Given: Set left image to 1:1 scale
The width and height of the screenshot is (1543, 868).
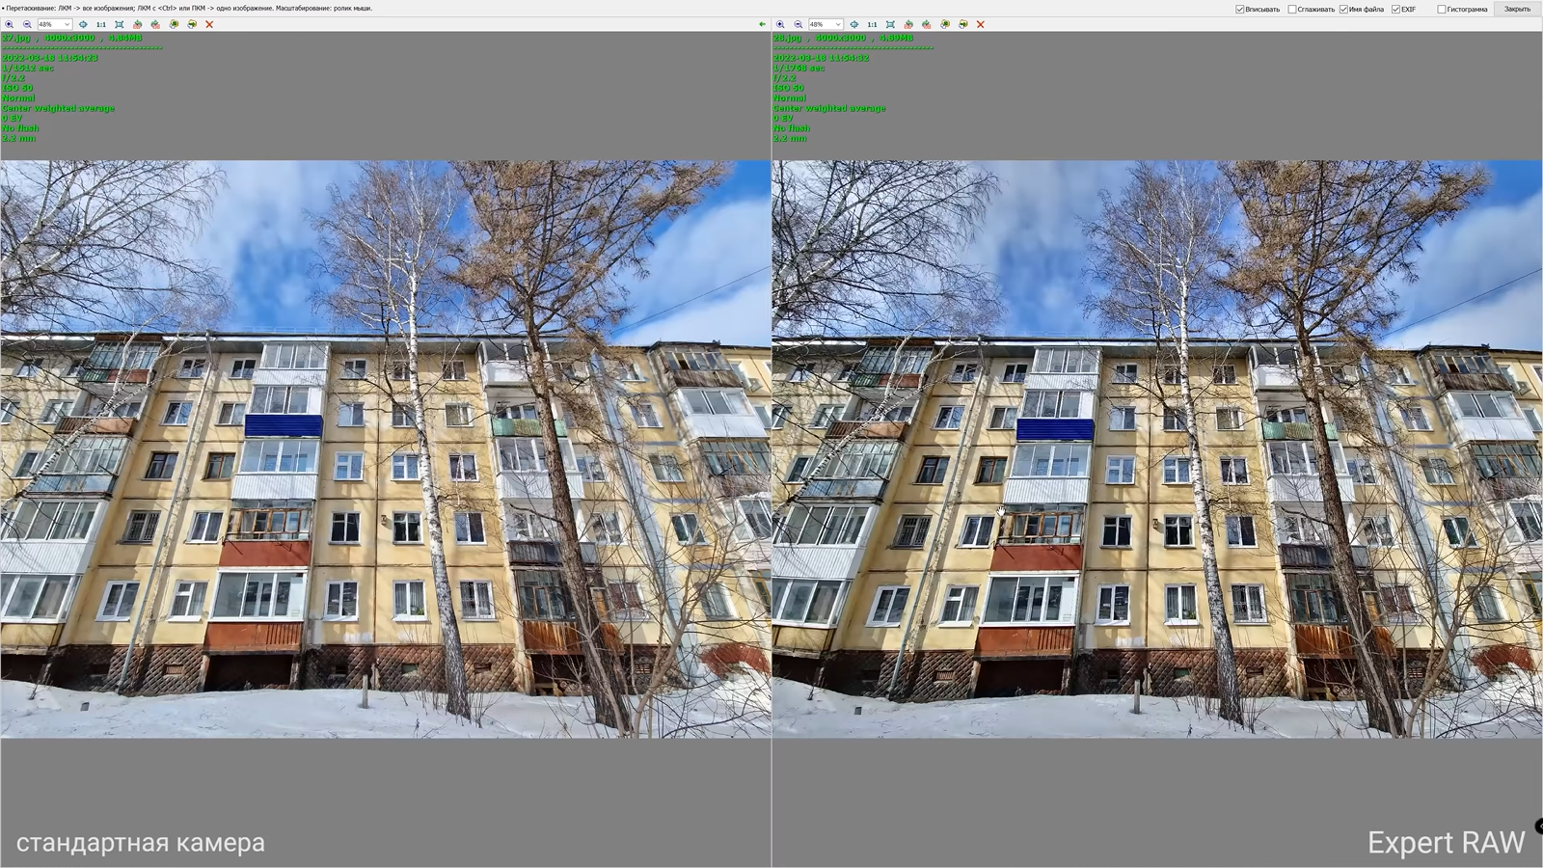Looking at the screenshot, I should [x=100, y=24].
